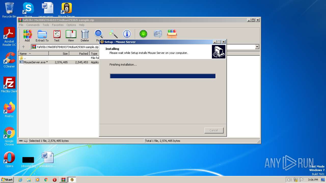Viewport: 326px width, 183px height.
Task: Click the WinRAR taskbar button
Action: point(63,180)
